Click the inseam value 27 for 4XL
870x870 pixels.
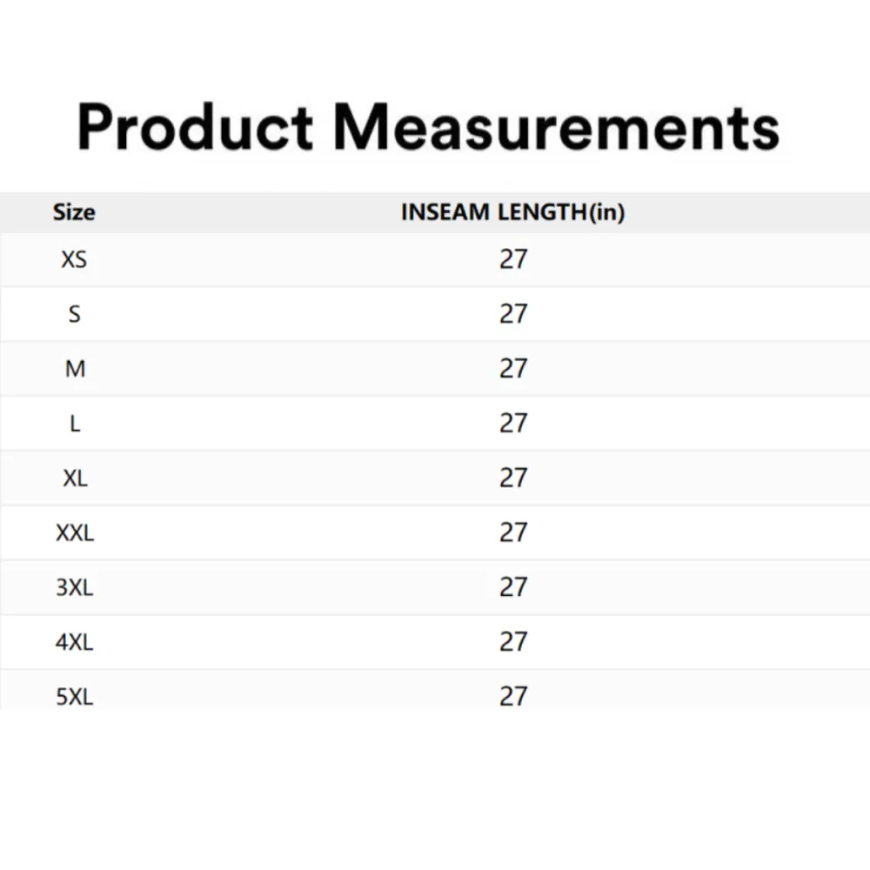[513, 642]
